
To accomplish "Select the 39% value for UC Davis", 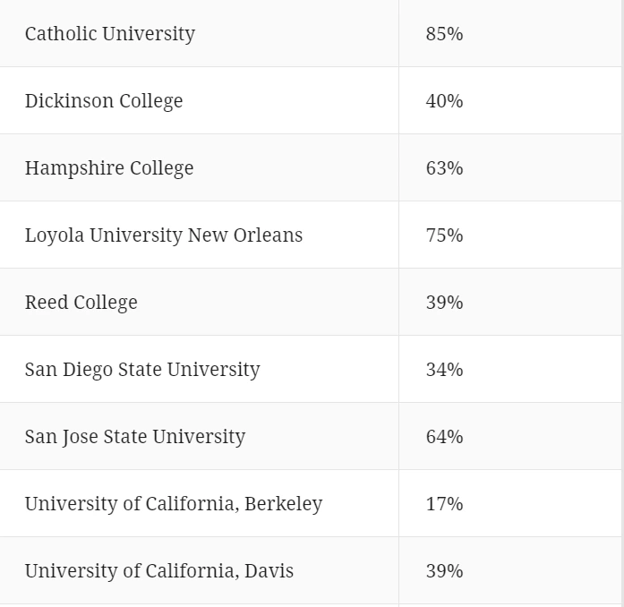I will point(444,571).
